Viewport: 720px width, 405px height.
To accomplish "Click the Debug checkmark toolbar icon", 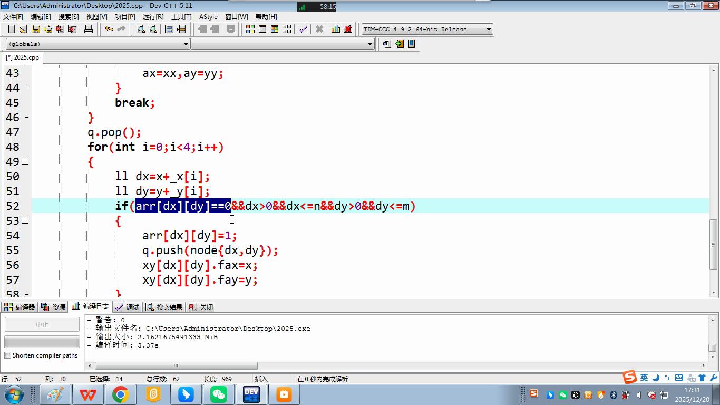I will pos(303,29).
